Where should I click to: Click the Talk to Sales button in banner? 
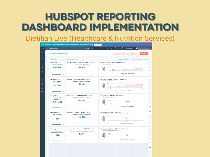tap(97, 44)
